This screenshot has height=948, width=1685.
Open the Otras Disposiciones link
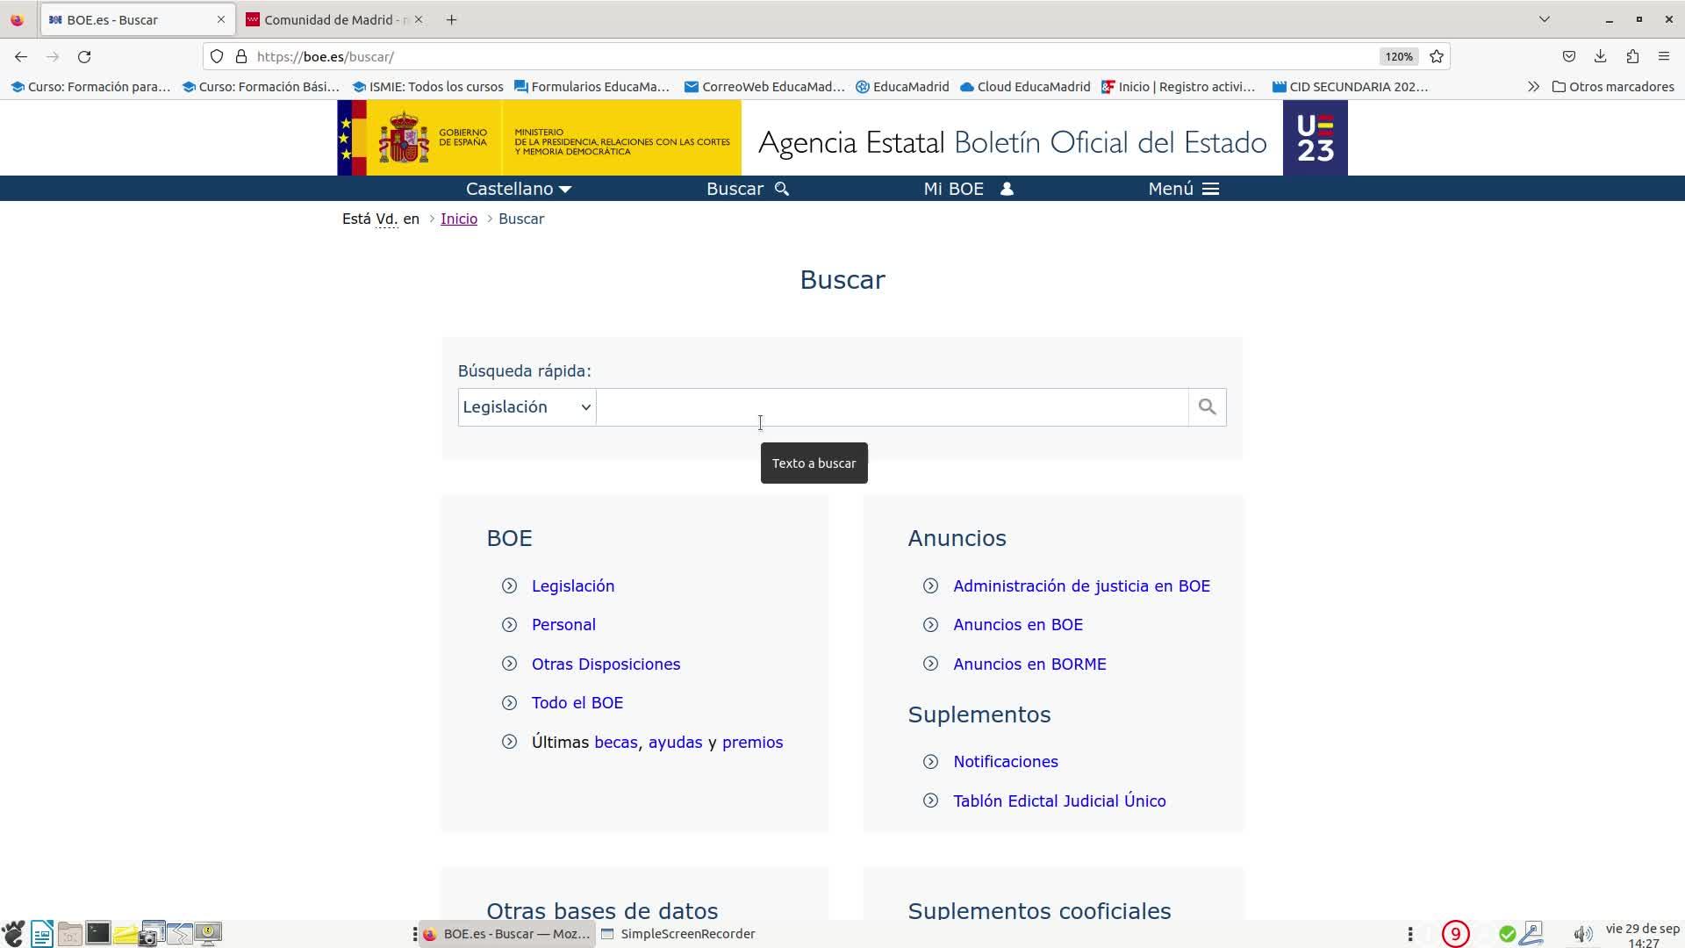(606, 664)
